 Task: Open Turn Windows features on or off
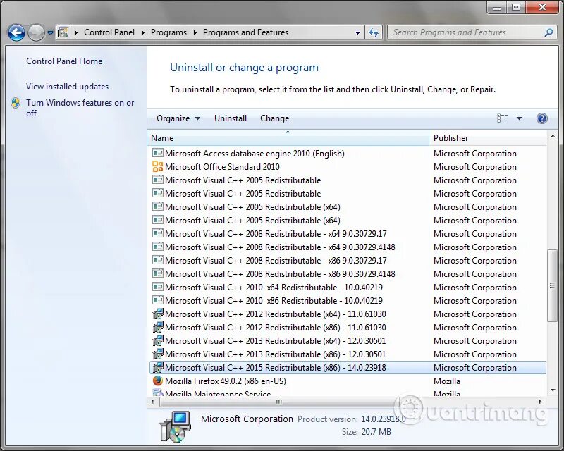point(80,108)
